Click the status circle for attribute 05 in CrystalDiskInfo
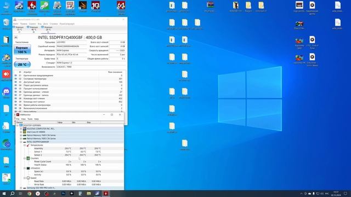Image resolution: width=351 pixels, height=197 pixels. coord(16,89)
